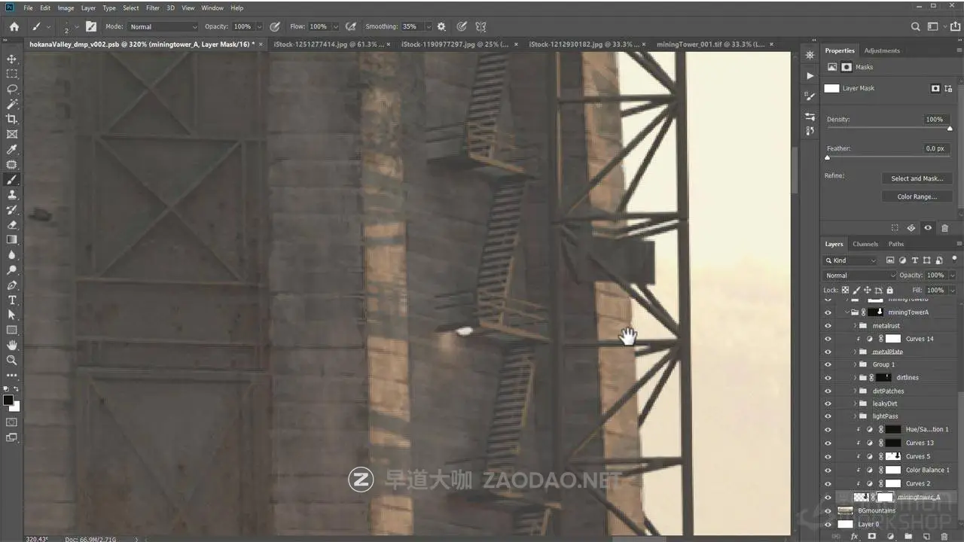Open smoothing options gear icon
Screen dimensions: 964x542
click(441, 26)
